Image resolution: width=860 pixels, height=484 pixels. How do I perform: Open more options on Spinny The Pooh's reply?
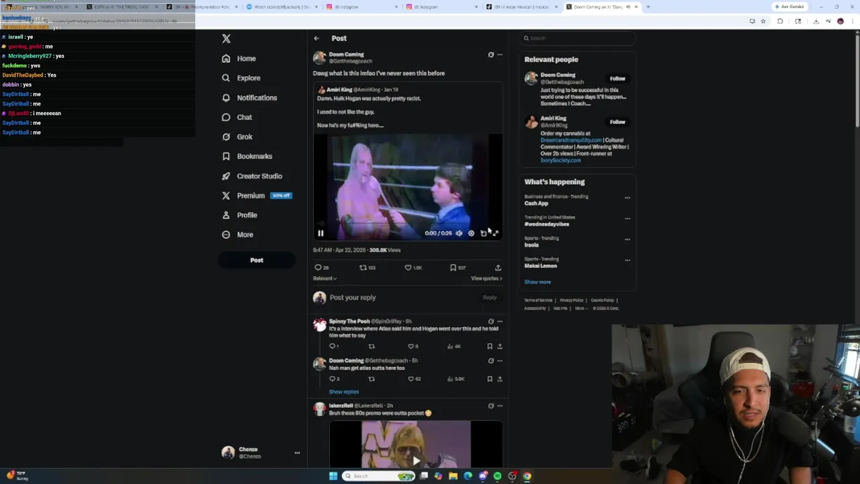click(500, 321)
